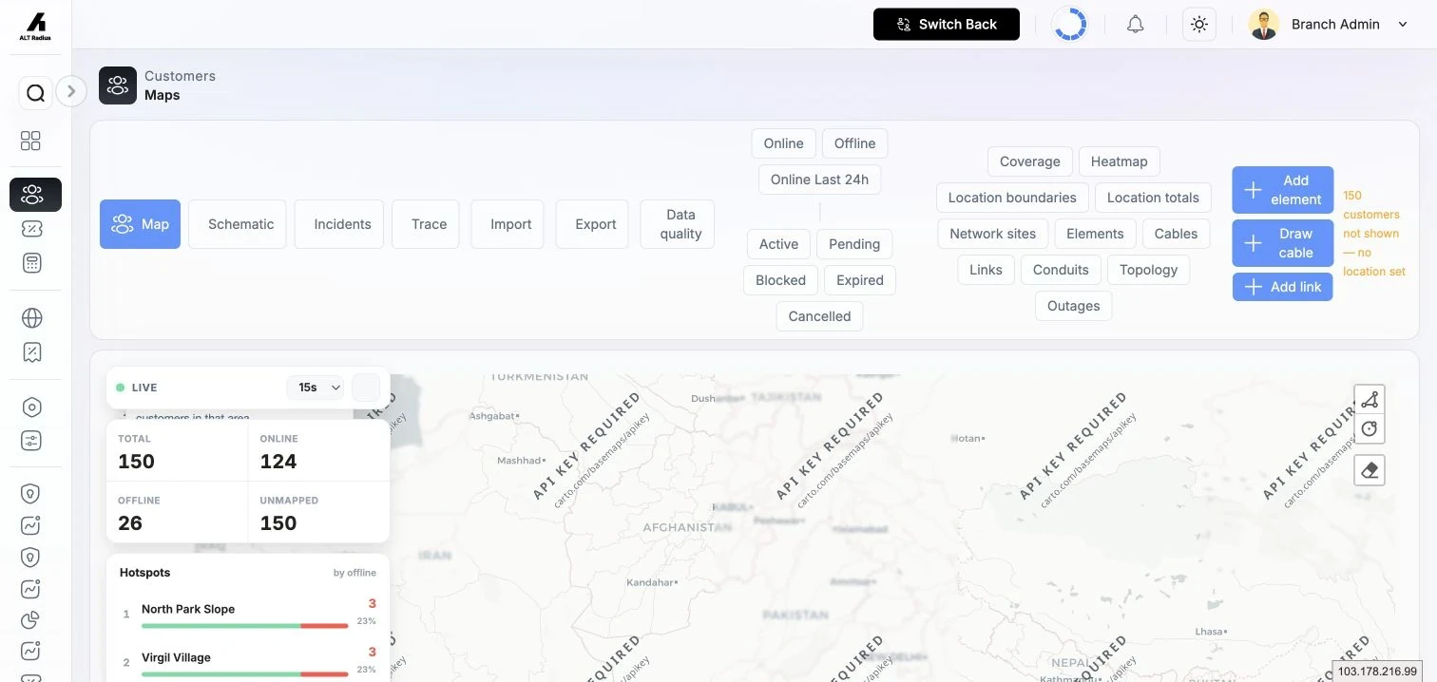This screenshot has height=682, width=1437.
Task: Click the OFFLINE 26 stat
Action: coord(177,513)
